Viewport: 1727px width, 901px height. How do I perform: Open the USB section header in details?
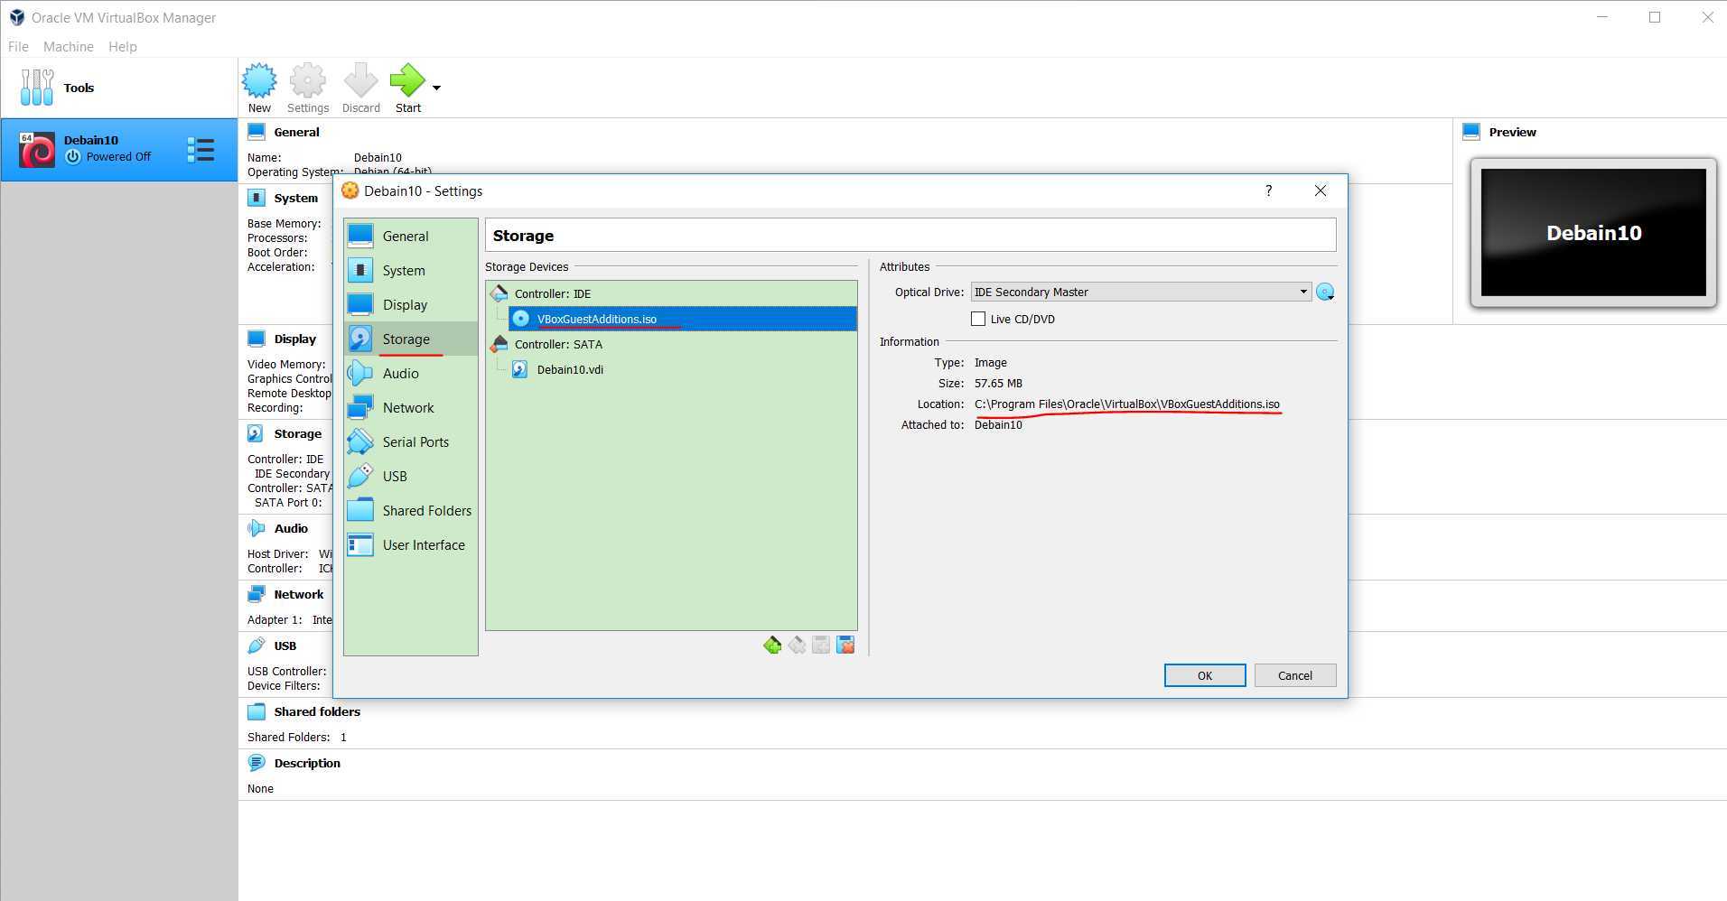coord(285,646)
